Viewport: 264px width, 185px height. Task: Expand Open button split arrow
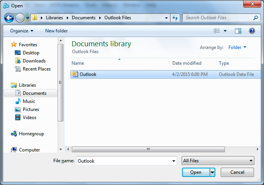(212, 172)
